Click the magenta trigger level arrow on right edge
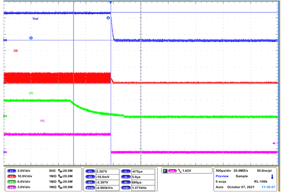The image size is (284, 192). (274, 143)
